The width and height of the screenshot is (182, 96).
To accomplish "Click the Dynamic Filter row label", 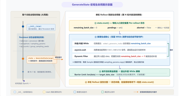I will tap(81, 56).
